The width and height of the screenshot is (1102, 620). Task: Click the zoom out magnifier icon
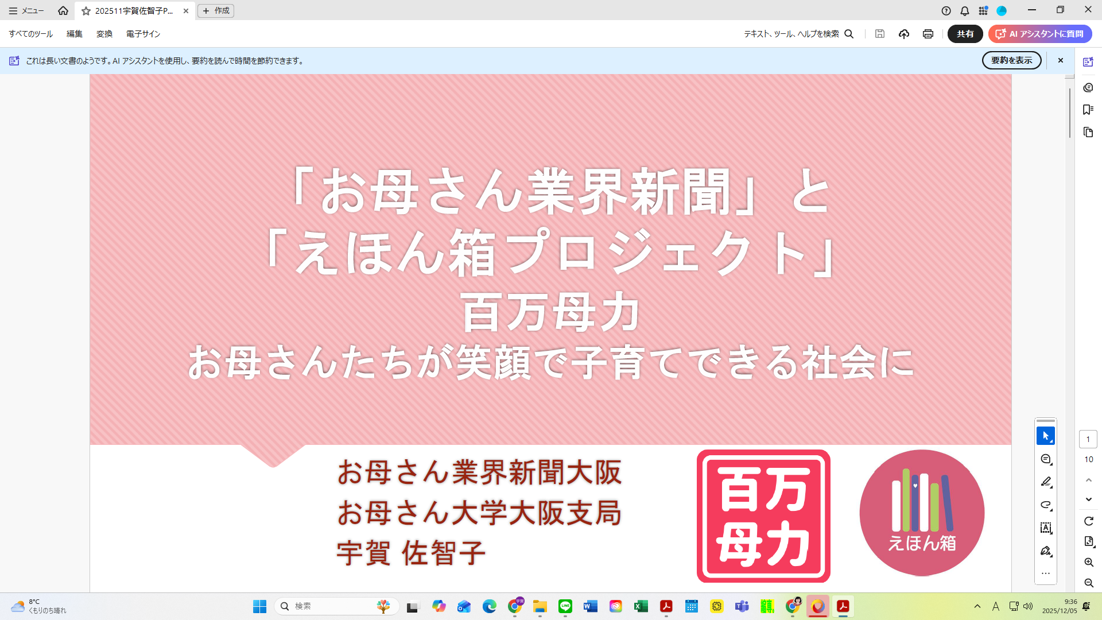[x=1088, y=583]
